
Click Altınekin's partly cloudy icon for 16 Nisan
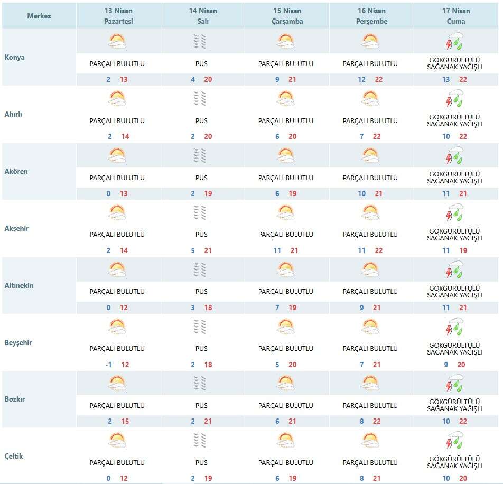point(370,269)
